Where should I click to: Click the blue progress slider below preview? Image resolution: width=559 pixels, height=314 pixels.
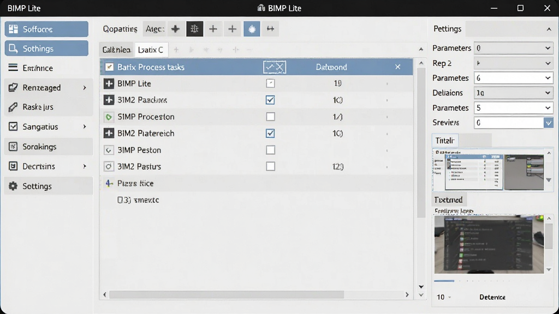point(444,281)
